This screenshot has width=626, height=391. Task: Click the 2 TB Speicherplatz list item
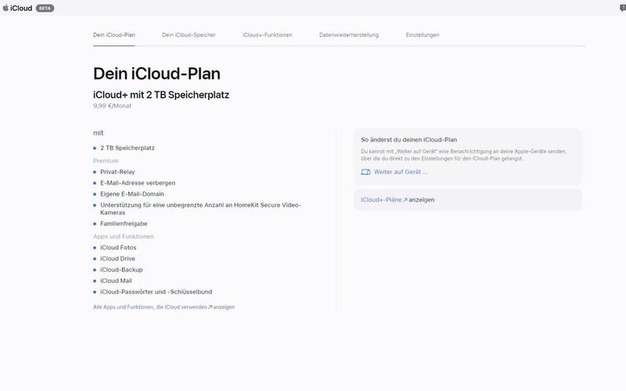[128, 148]
